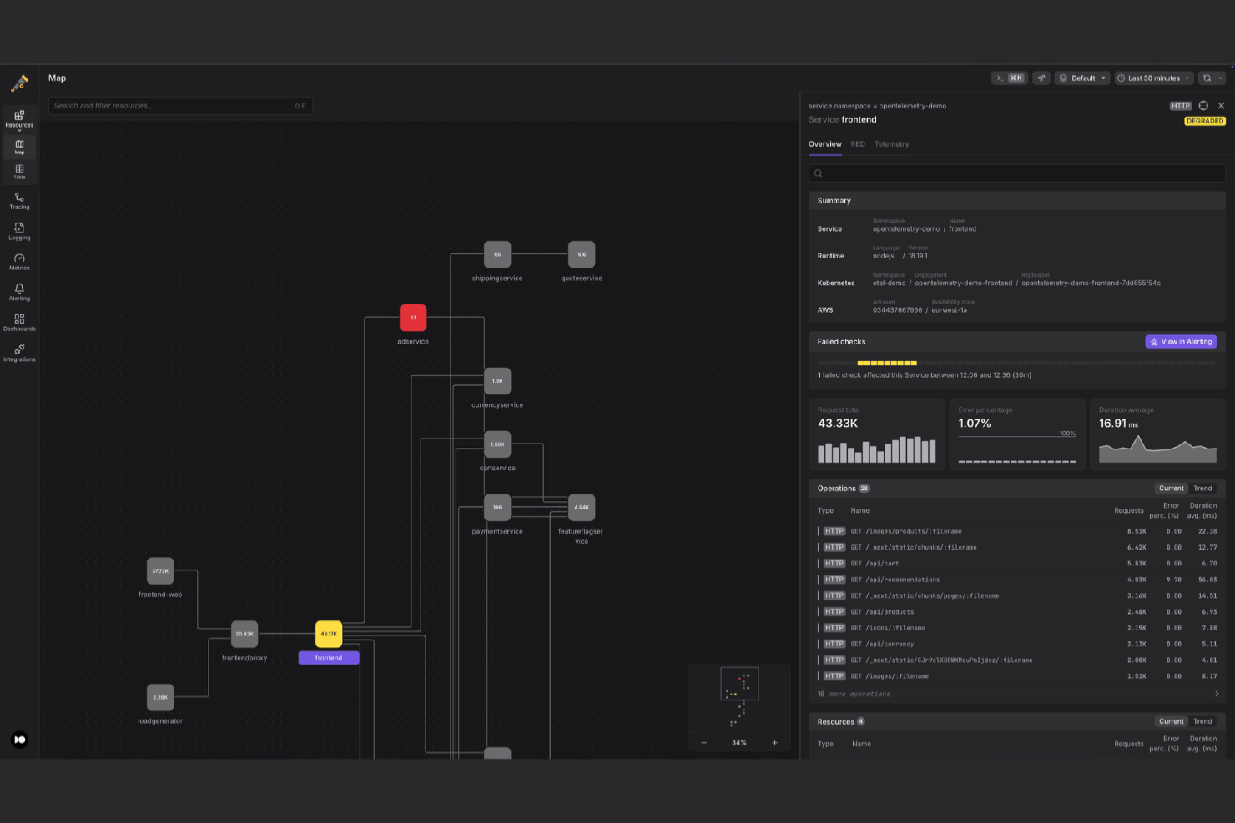Show 10 more operations
Screen dimensions: 1235x823
(x=854, y=693)
